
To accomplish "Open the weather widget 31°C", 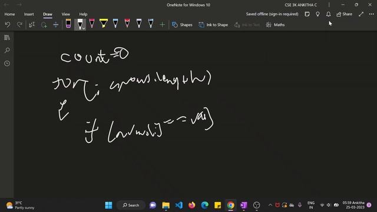I will point(20,206).
